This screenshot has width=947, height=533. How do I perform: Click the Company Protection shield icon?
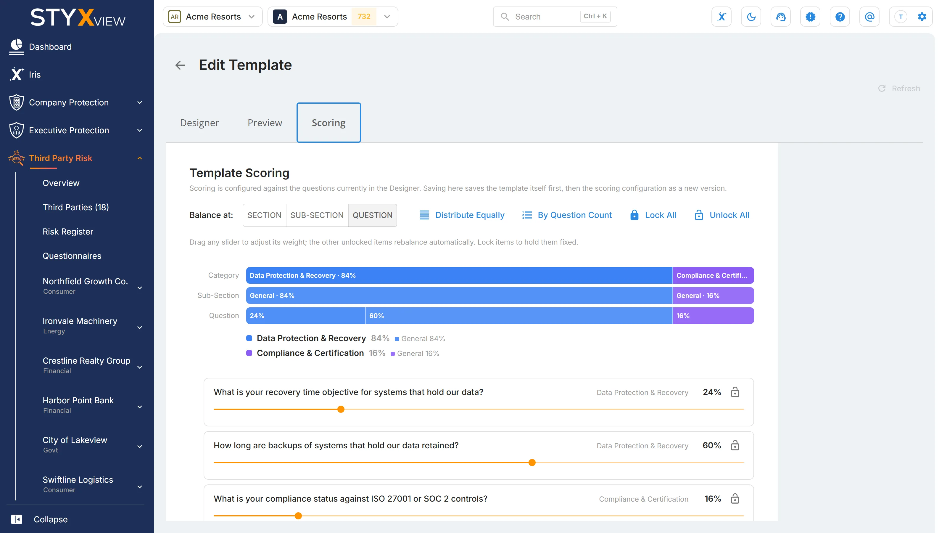pyautogui.click(x=17, y=102)
